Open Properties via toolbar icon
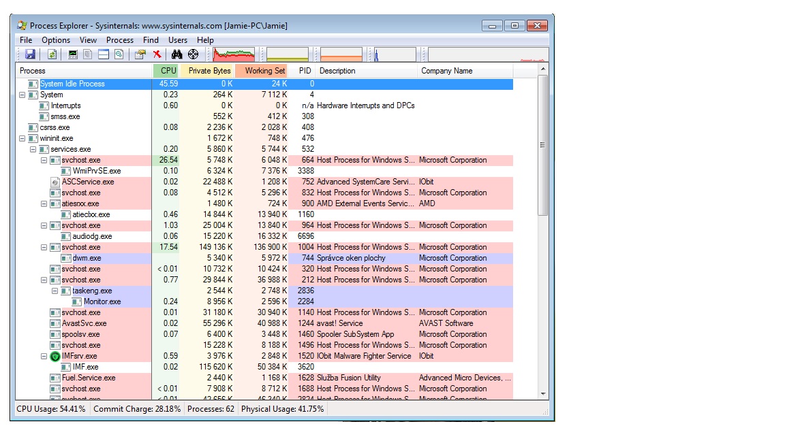 click(x=140, y=54)
